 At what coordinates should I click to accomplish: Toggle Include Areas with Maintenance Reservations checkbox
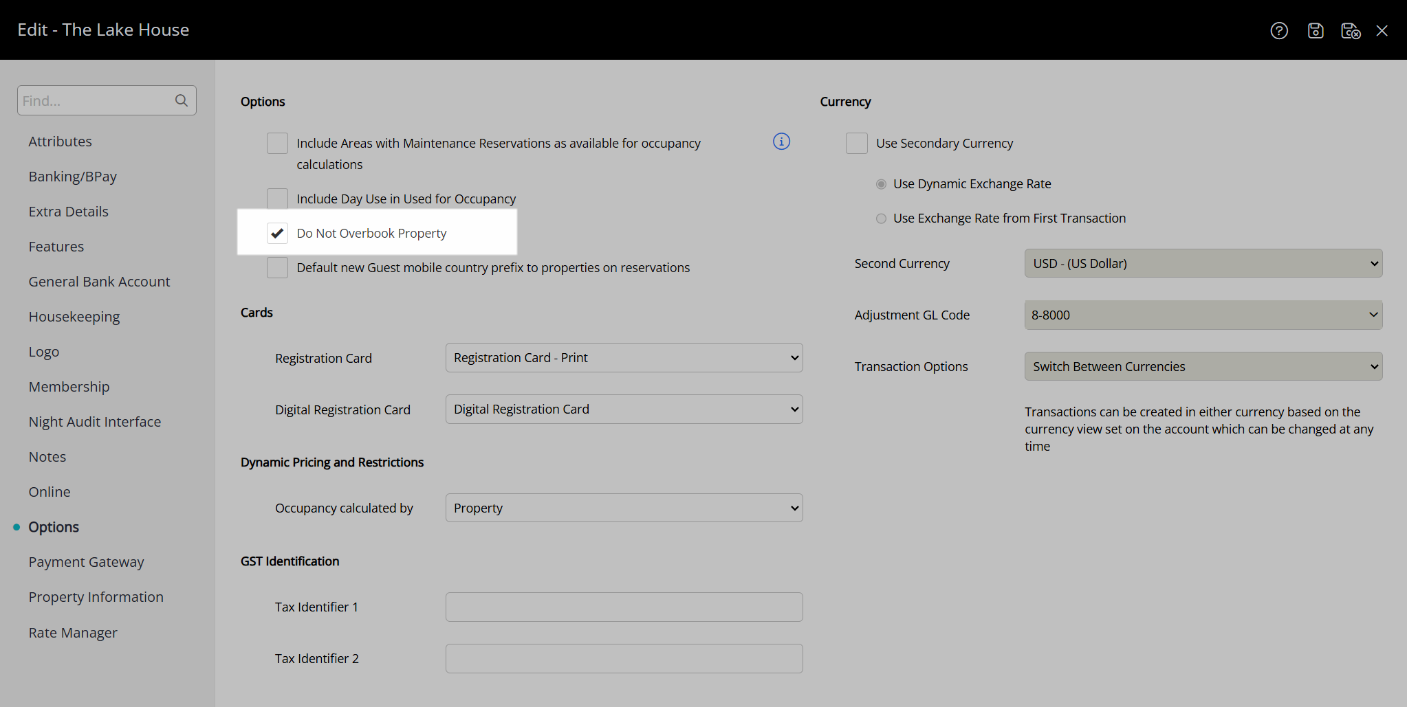(x=277, y=143)
